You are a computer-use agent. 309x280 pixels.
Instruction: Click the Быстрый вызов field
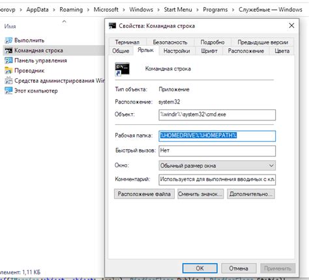[x=217, y=150]
